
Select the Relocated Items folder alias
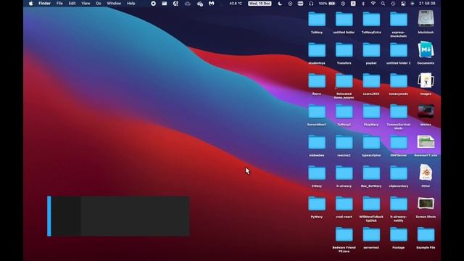[x=344, y=81]
